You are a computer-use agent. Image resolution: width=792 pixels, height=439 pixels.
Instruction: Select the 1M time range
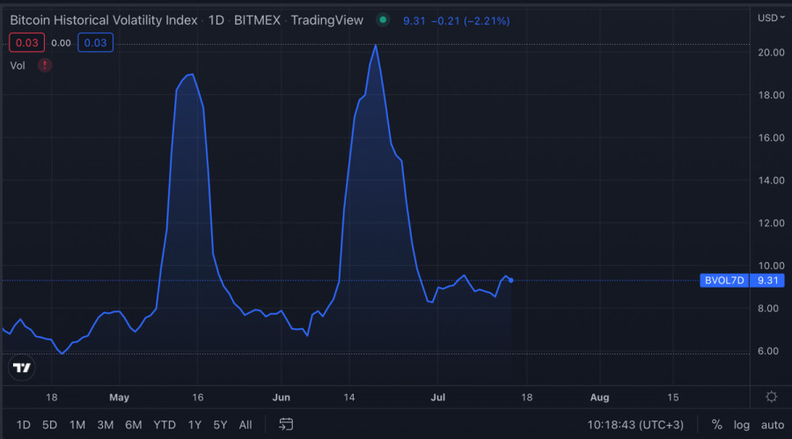77,425
